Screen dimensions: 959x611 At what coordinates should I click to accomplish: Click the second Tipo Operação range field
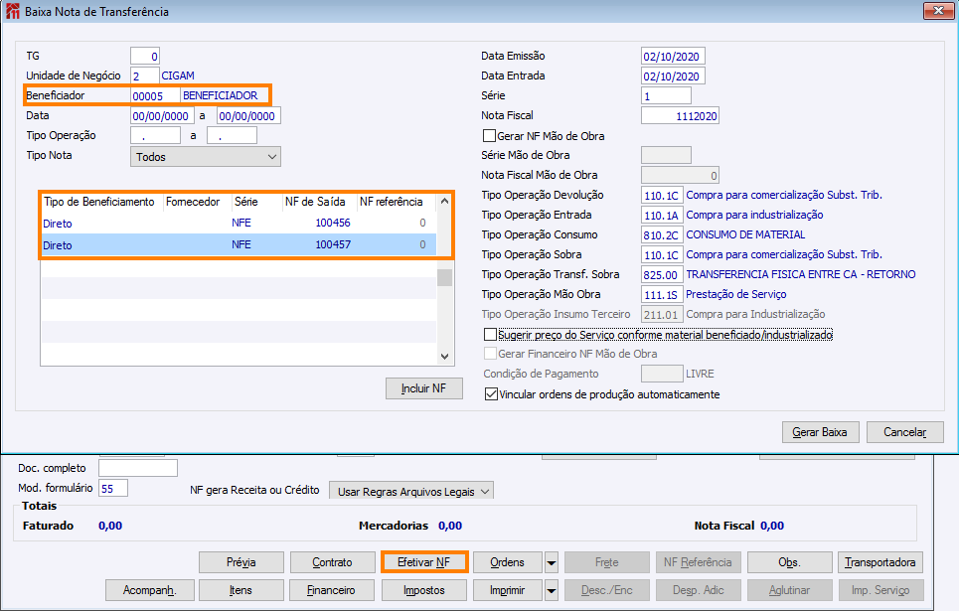pos(232,136)
